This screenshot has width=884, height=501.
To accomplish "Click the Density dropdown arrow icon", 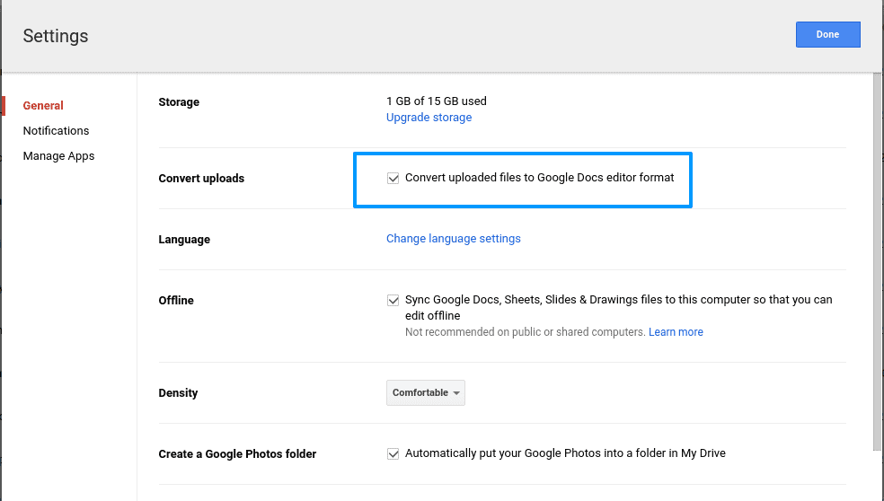I will pyautogui.click(x=456, y=393).
